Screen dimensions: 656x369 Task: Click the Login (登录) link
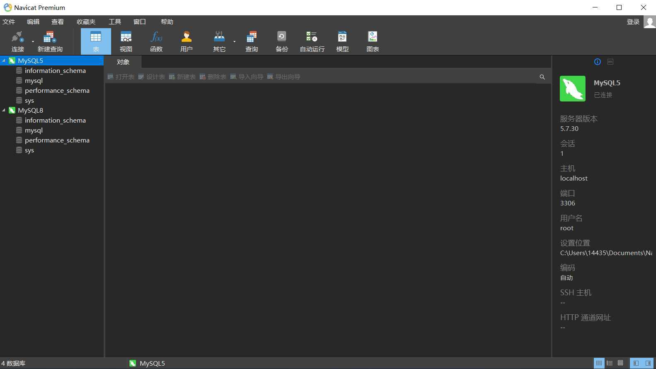(x=633, y=22)
